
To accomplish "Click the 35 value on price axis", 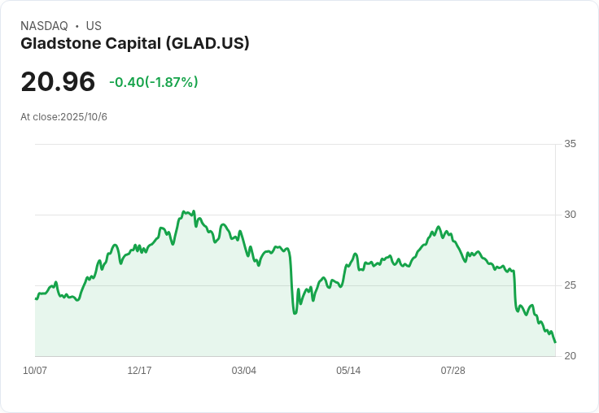I will click(x=570, y=144).
